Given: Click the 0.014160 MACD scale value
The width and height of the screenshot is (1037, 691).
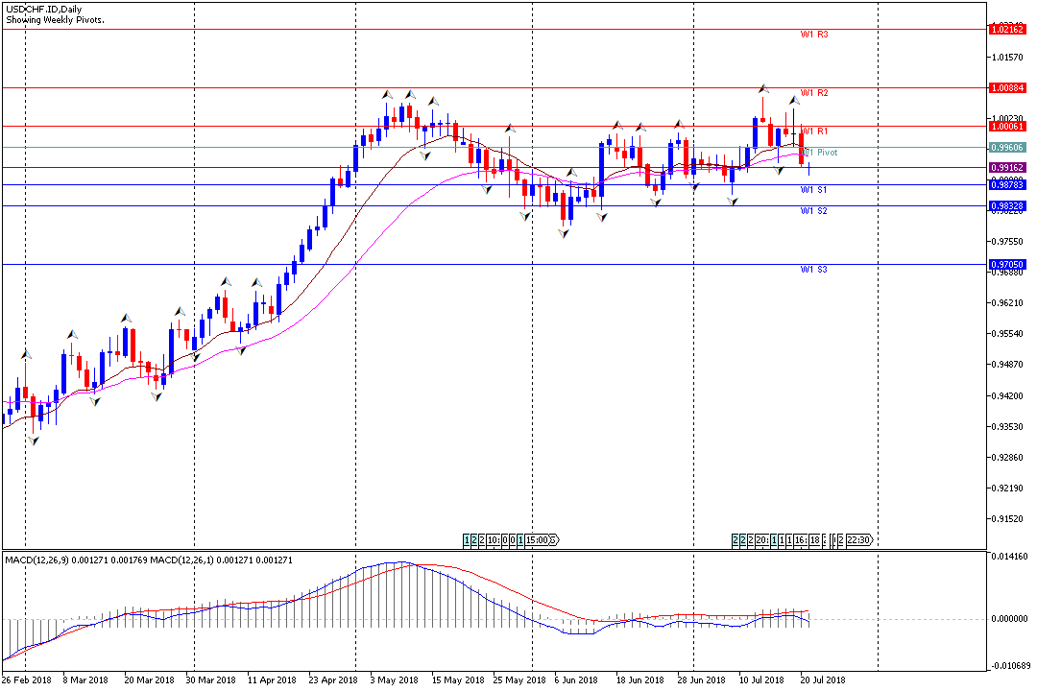Looking at the screenshot, I should 1009,557.
